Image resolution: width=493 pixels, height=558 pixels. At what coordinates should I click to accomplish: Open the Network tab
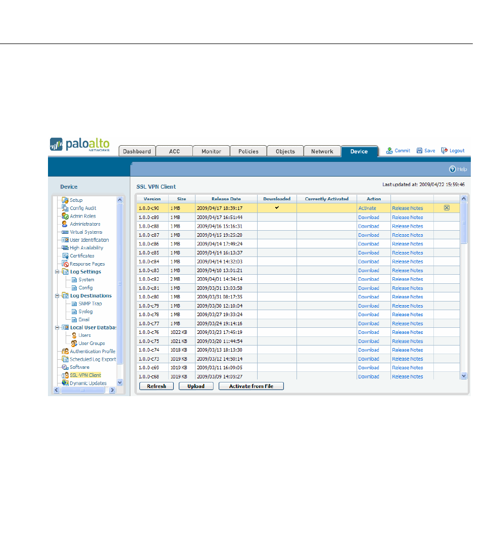coord(322,151)
